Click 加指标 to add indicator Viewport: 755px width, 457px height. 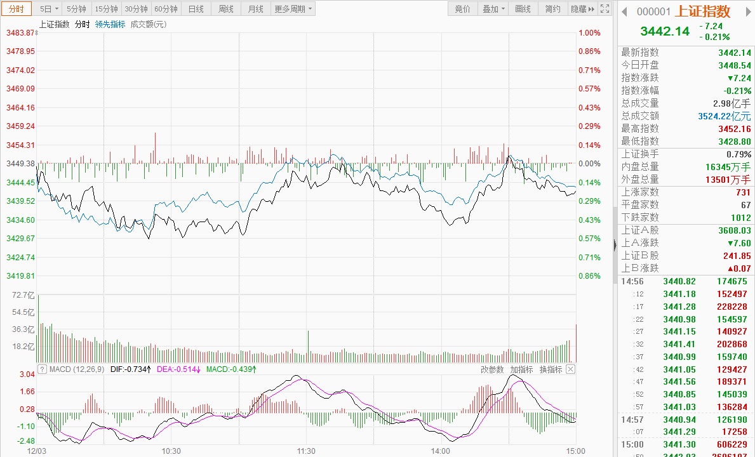[521, 369]
